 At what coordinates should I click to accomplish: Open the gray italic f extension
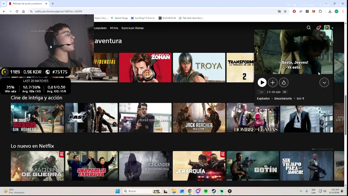coord(307,11)
